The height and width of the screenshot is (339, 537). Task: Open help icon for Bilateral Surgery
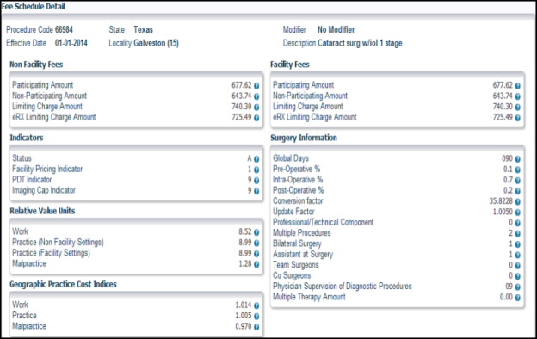click(517, 244)
